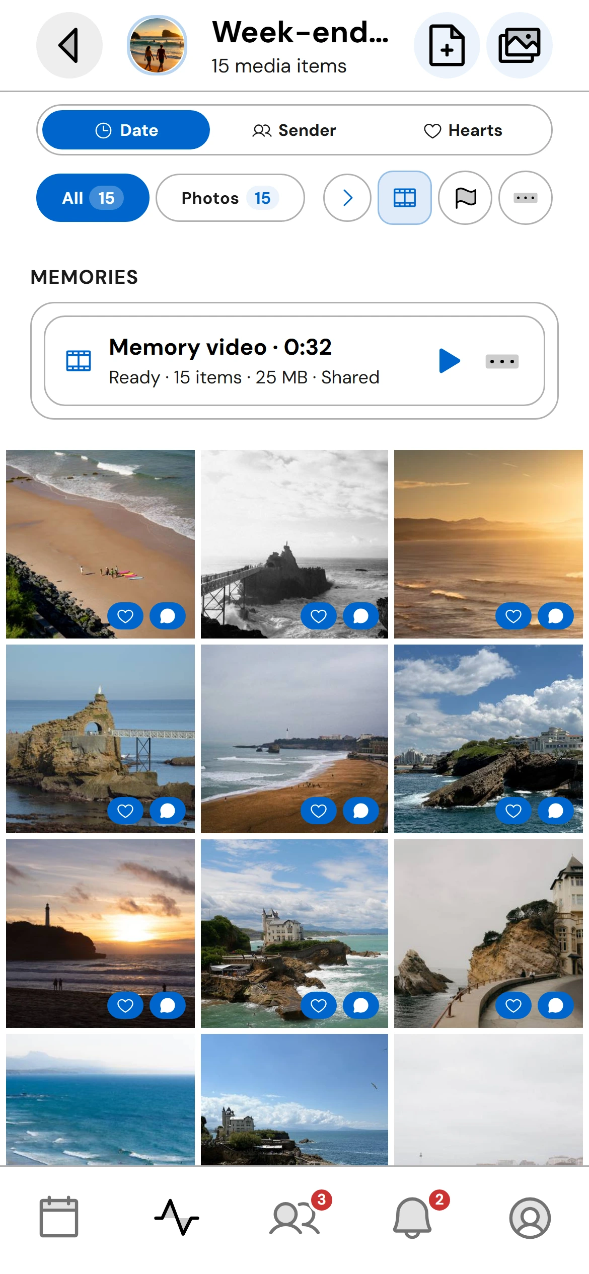Viewport: 589px width, 1274px height.
Task: Heart the cliffside path and tower photo
Action: tap(513, 1005)
